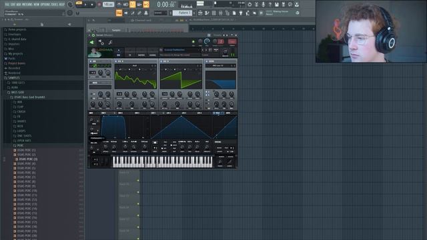Open the OSC A wavetable name dropdown

pyautogui.click(x=135, y=65)
